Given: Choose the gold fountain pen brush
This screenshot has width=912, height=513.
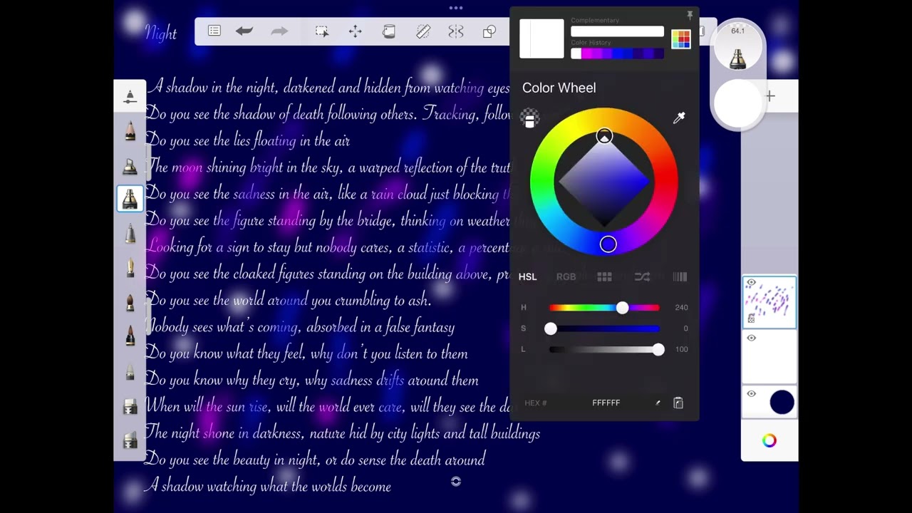Looking at the screenshot, I should (130, 268).
